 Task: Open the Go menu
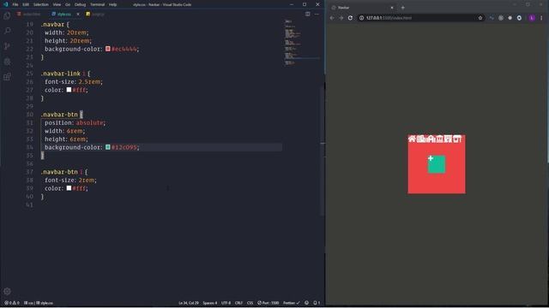pos(68,4)
